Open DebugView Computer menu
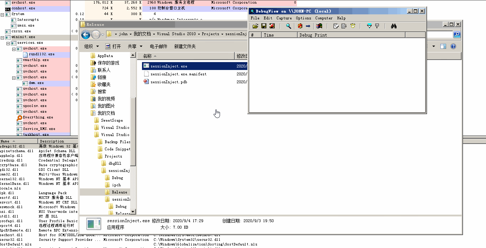The height and width of the screenshot is (248, 486). click(324, 18)
